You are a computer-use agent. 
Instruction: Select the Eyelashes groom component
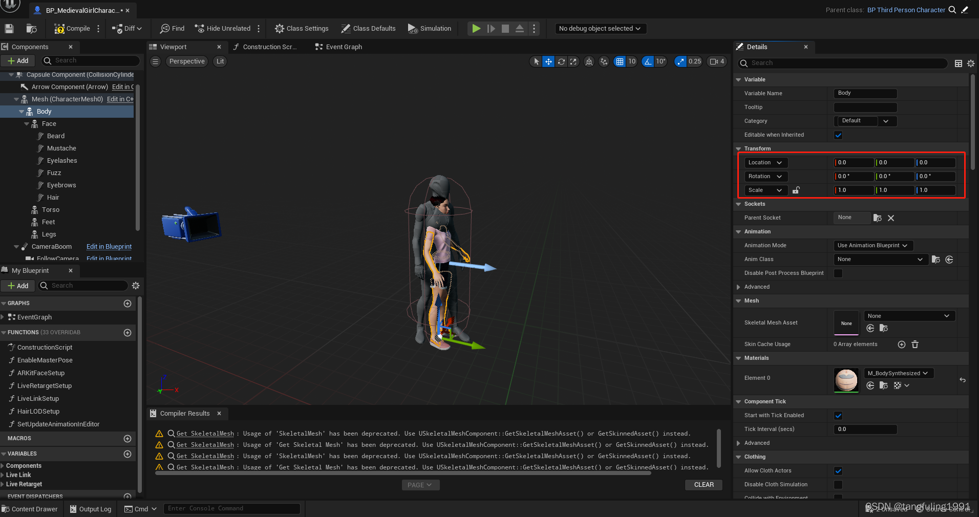[62, 161]
